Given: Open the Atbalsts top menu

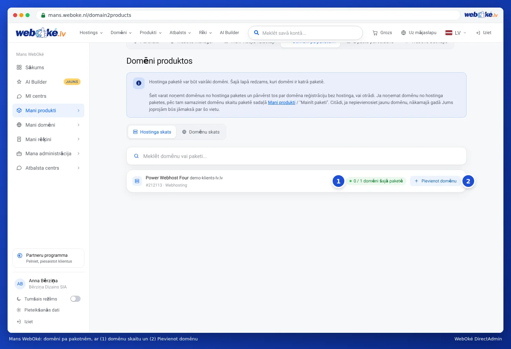Looking at the screenshot, I should [180, 33].
